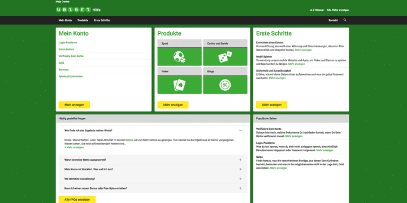Open 'Mehr anzeigen' after Mobil Spielen

(x=296, y=64)
